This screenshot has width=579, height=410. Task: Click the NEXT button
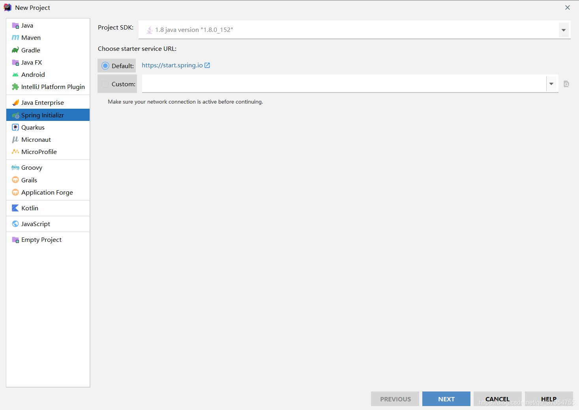(446, 399)
